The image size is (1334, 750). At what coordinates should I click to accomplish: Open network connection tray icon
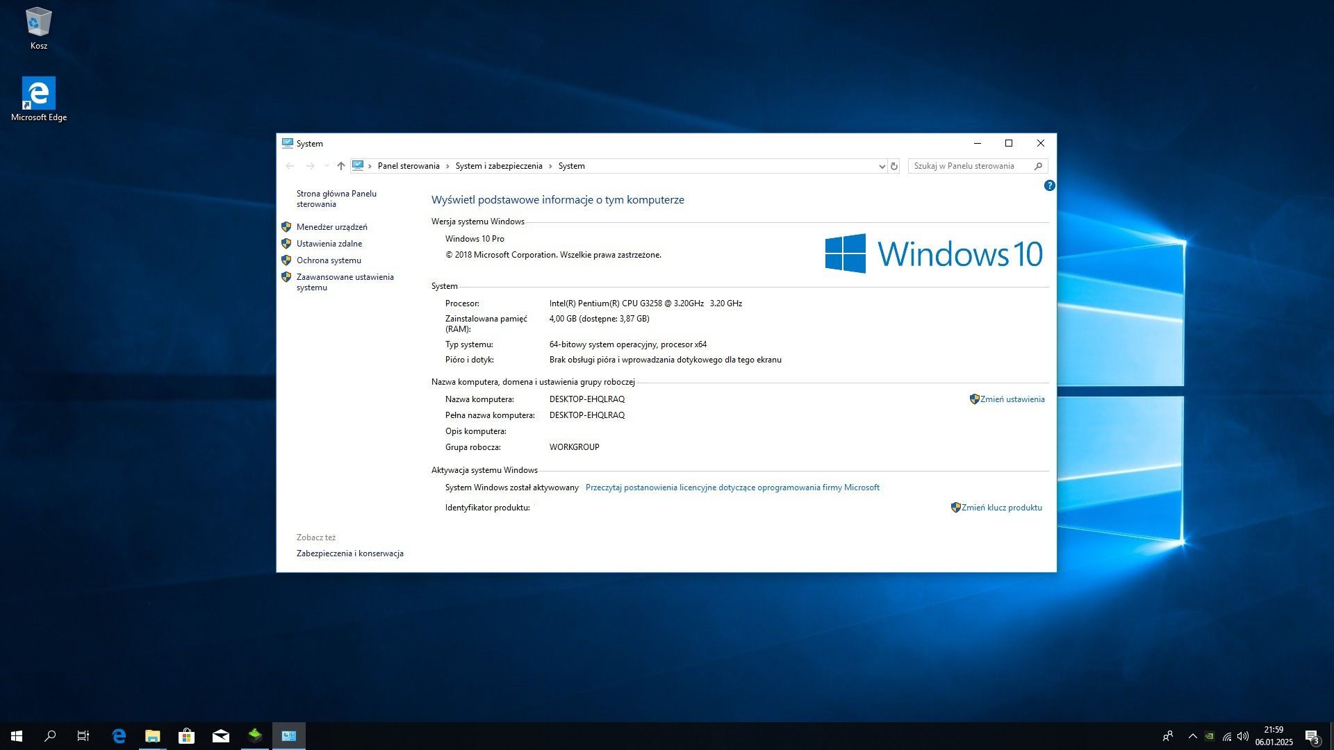(x=1227, y=736)
